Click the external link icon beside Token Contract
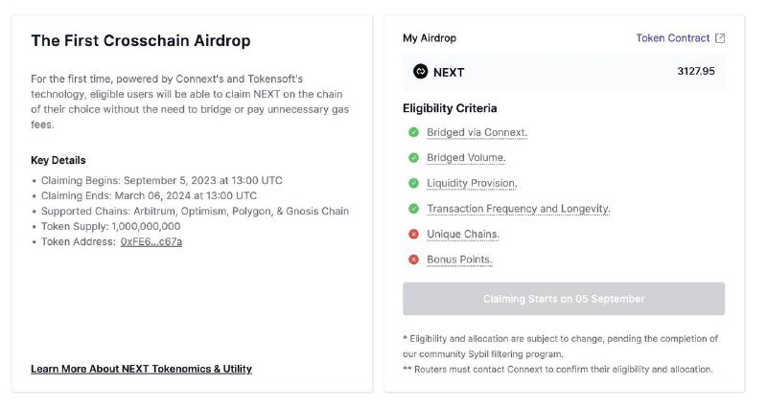767x408 pixels. tap(720, 38)
